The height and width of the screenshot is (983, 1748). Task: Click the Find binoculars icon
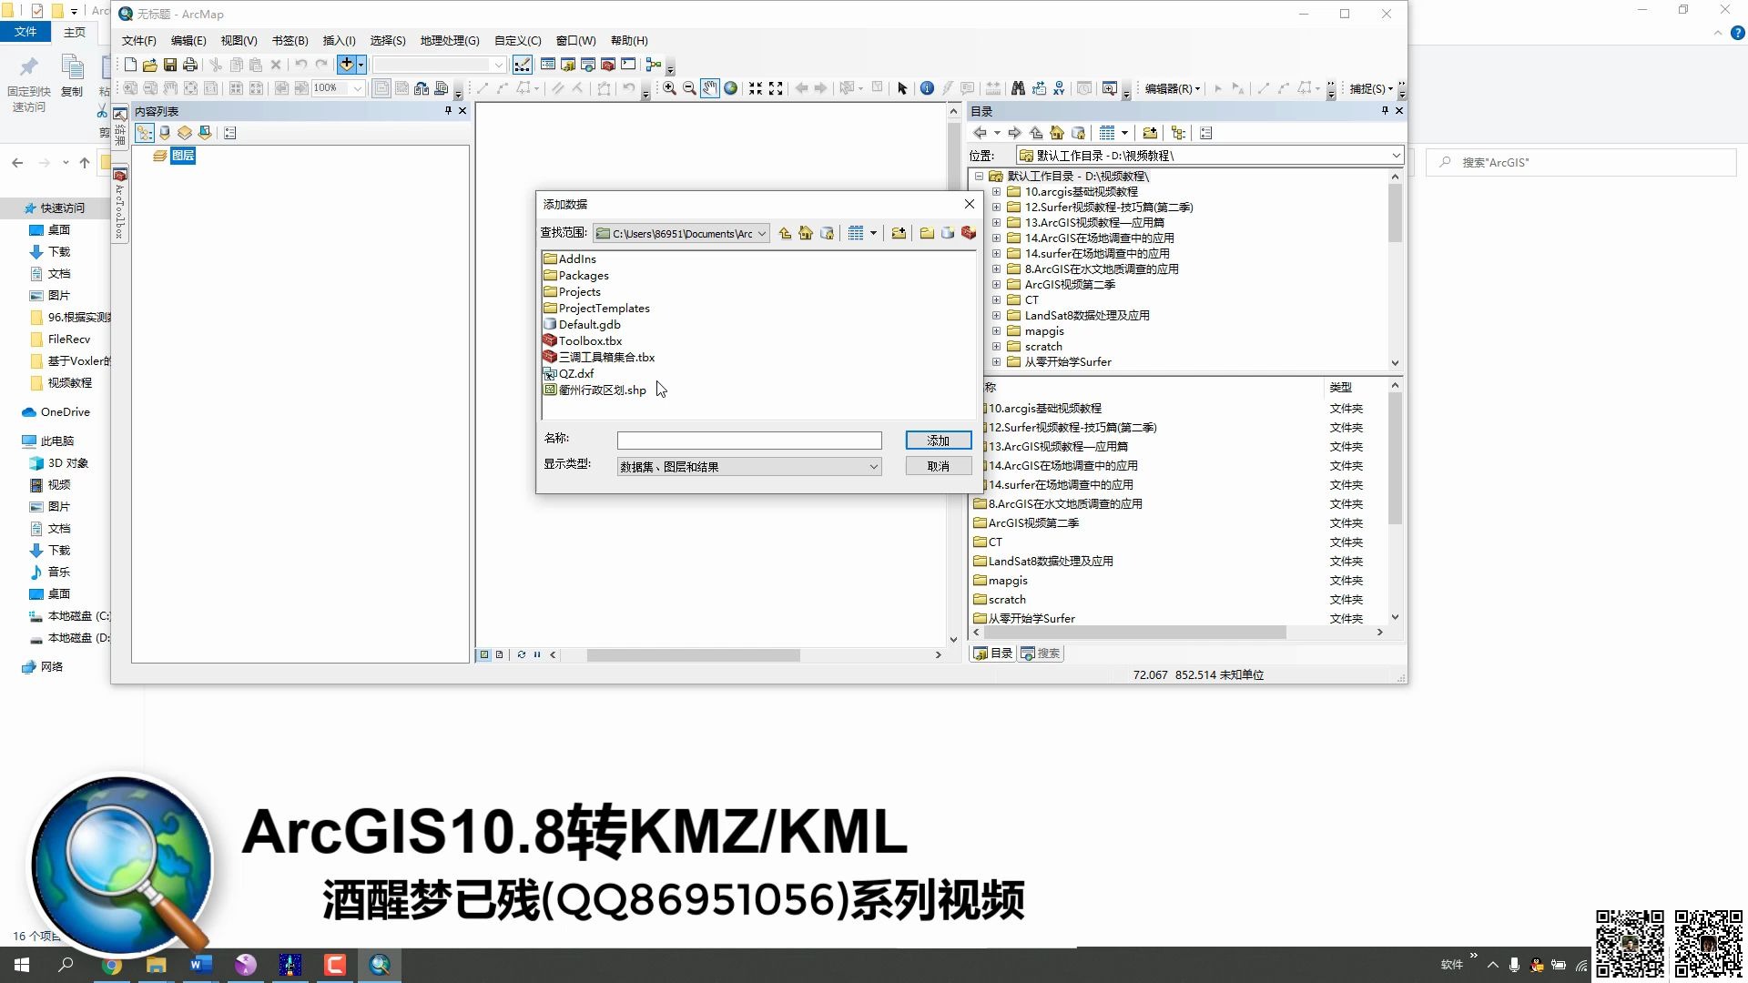[x=1018, y=88]
